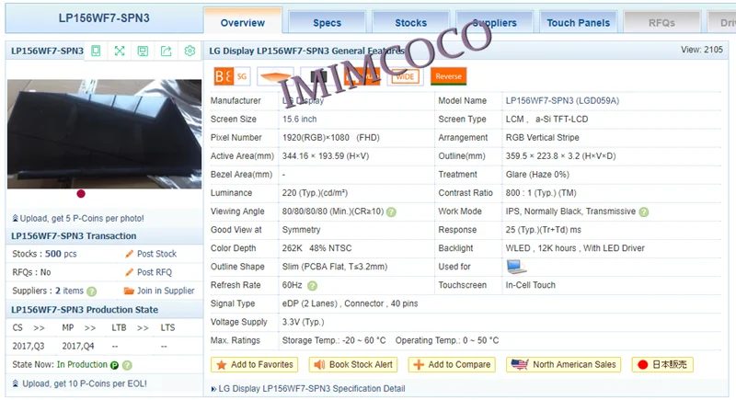Click the Add to Compare button

pos(452,364)
